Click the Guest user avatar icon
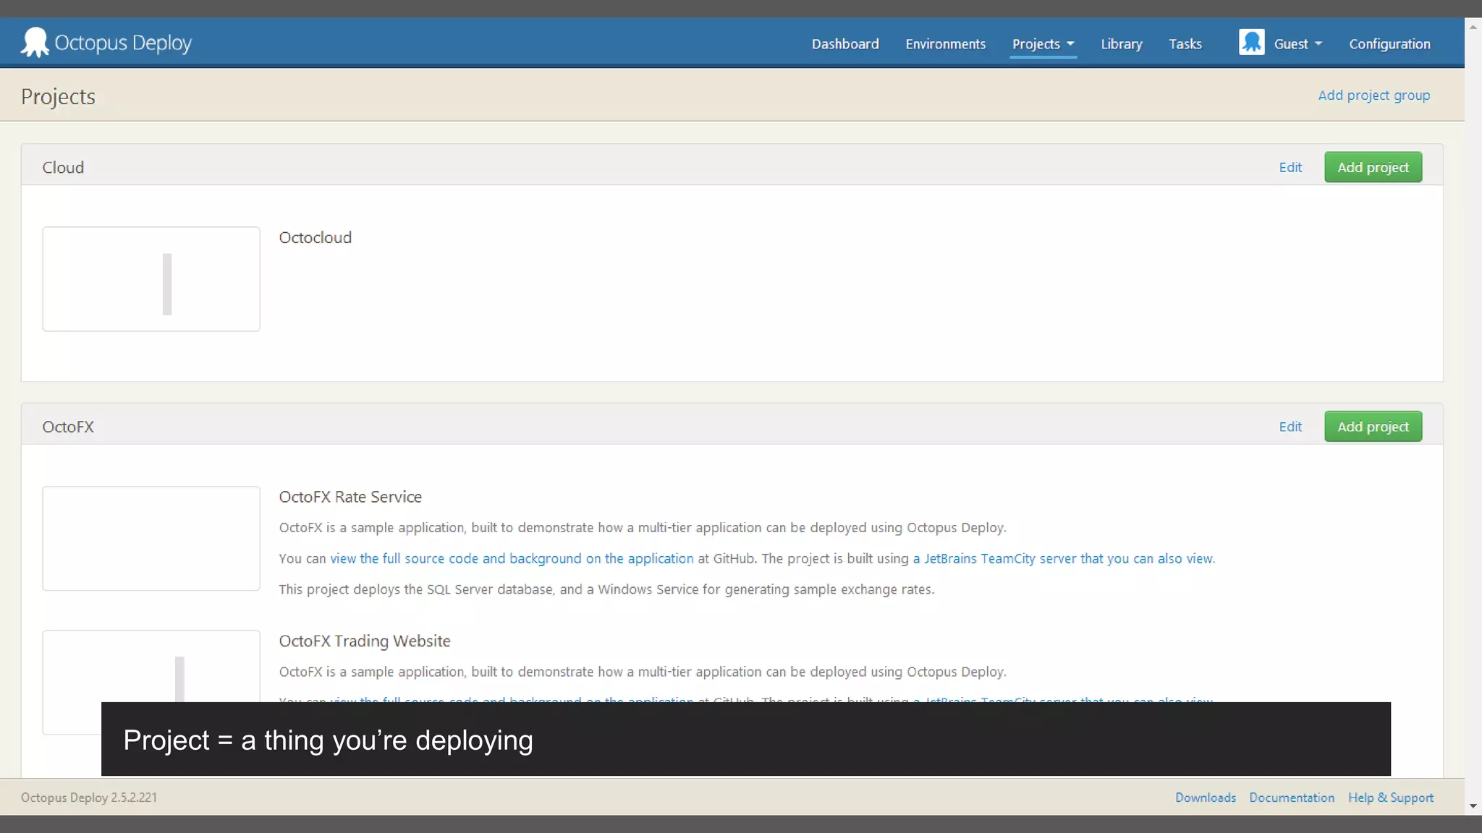 tap(1251, 43)
